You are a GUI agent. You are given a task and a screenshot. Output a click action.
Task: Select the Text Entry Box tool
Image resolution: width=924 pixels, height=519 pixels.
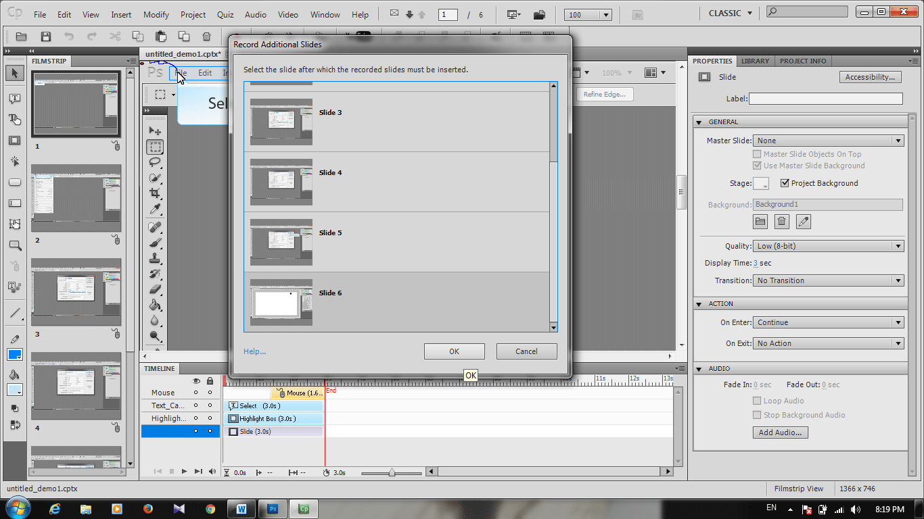coord(15,203)
